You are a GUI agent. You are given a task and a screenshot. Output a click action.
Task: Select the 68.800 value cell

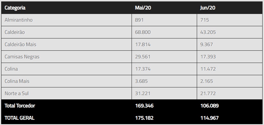tap(143, 32)
